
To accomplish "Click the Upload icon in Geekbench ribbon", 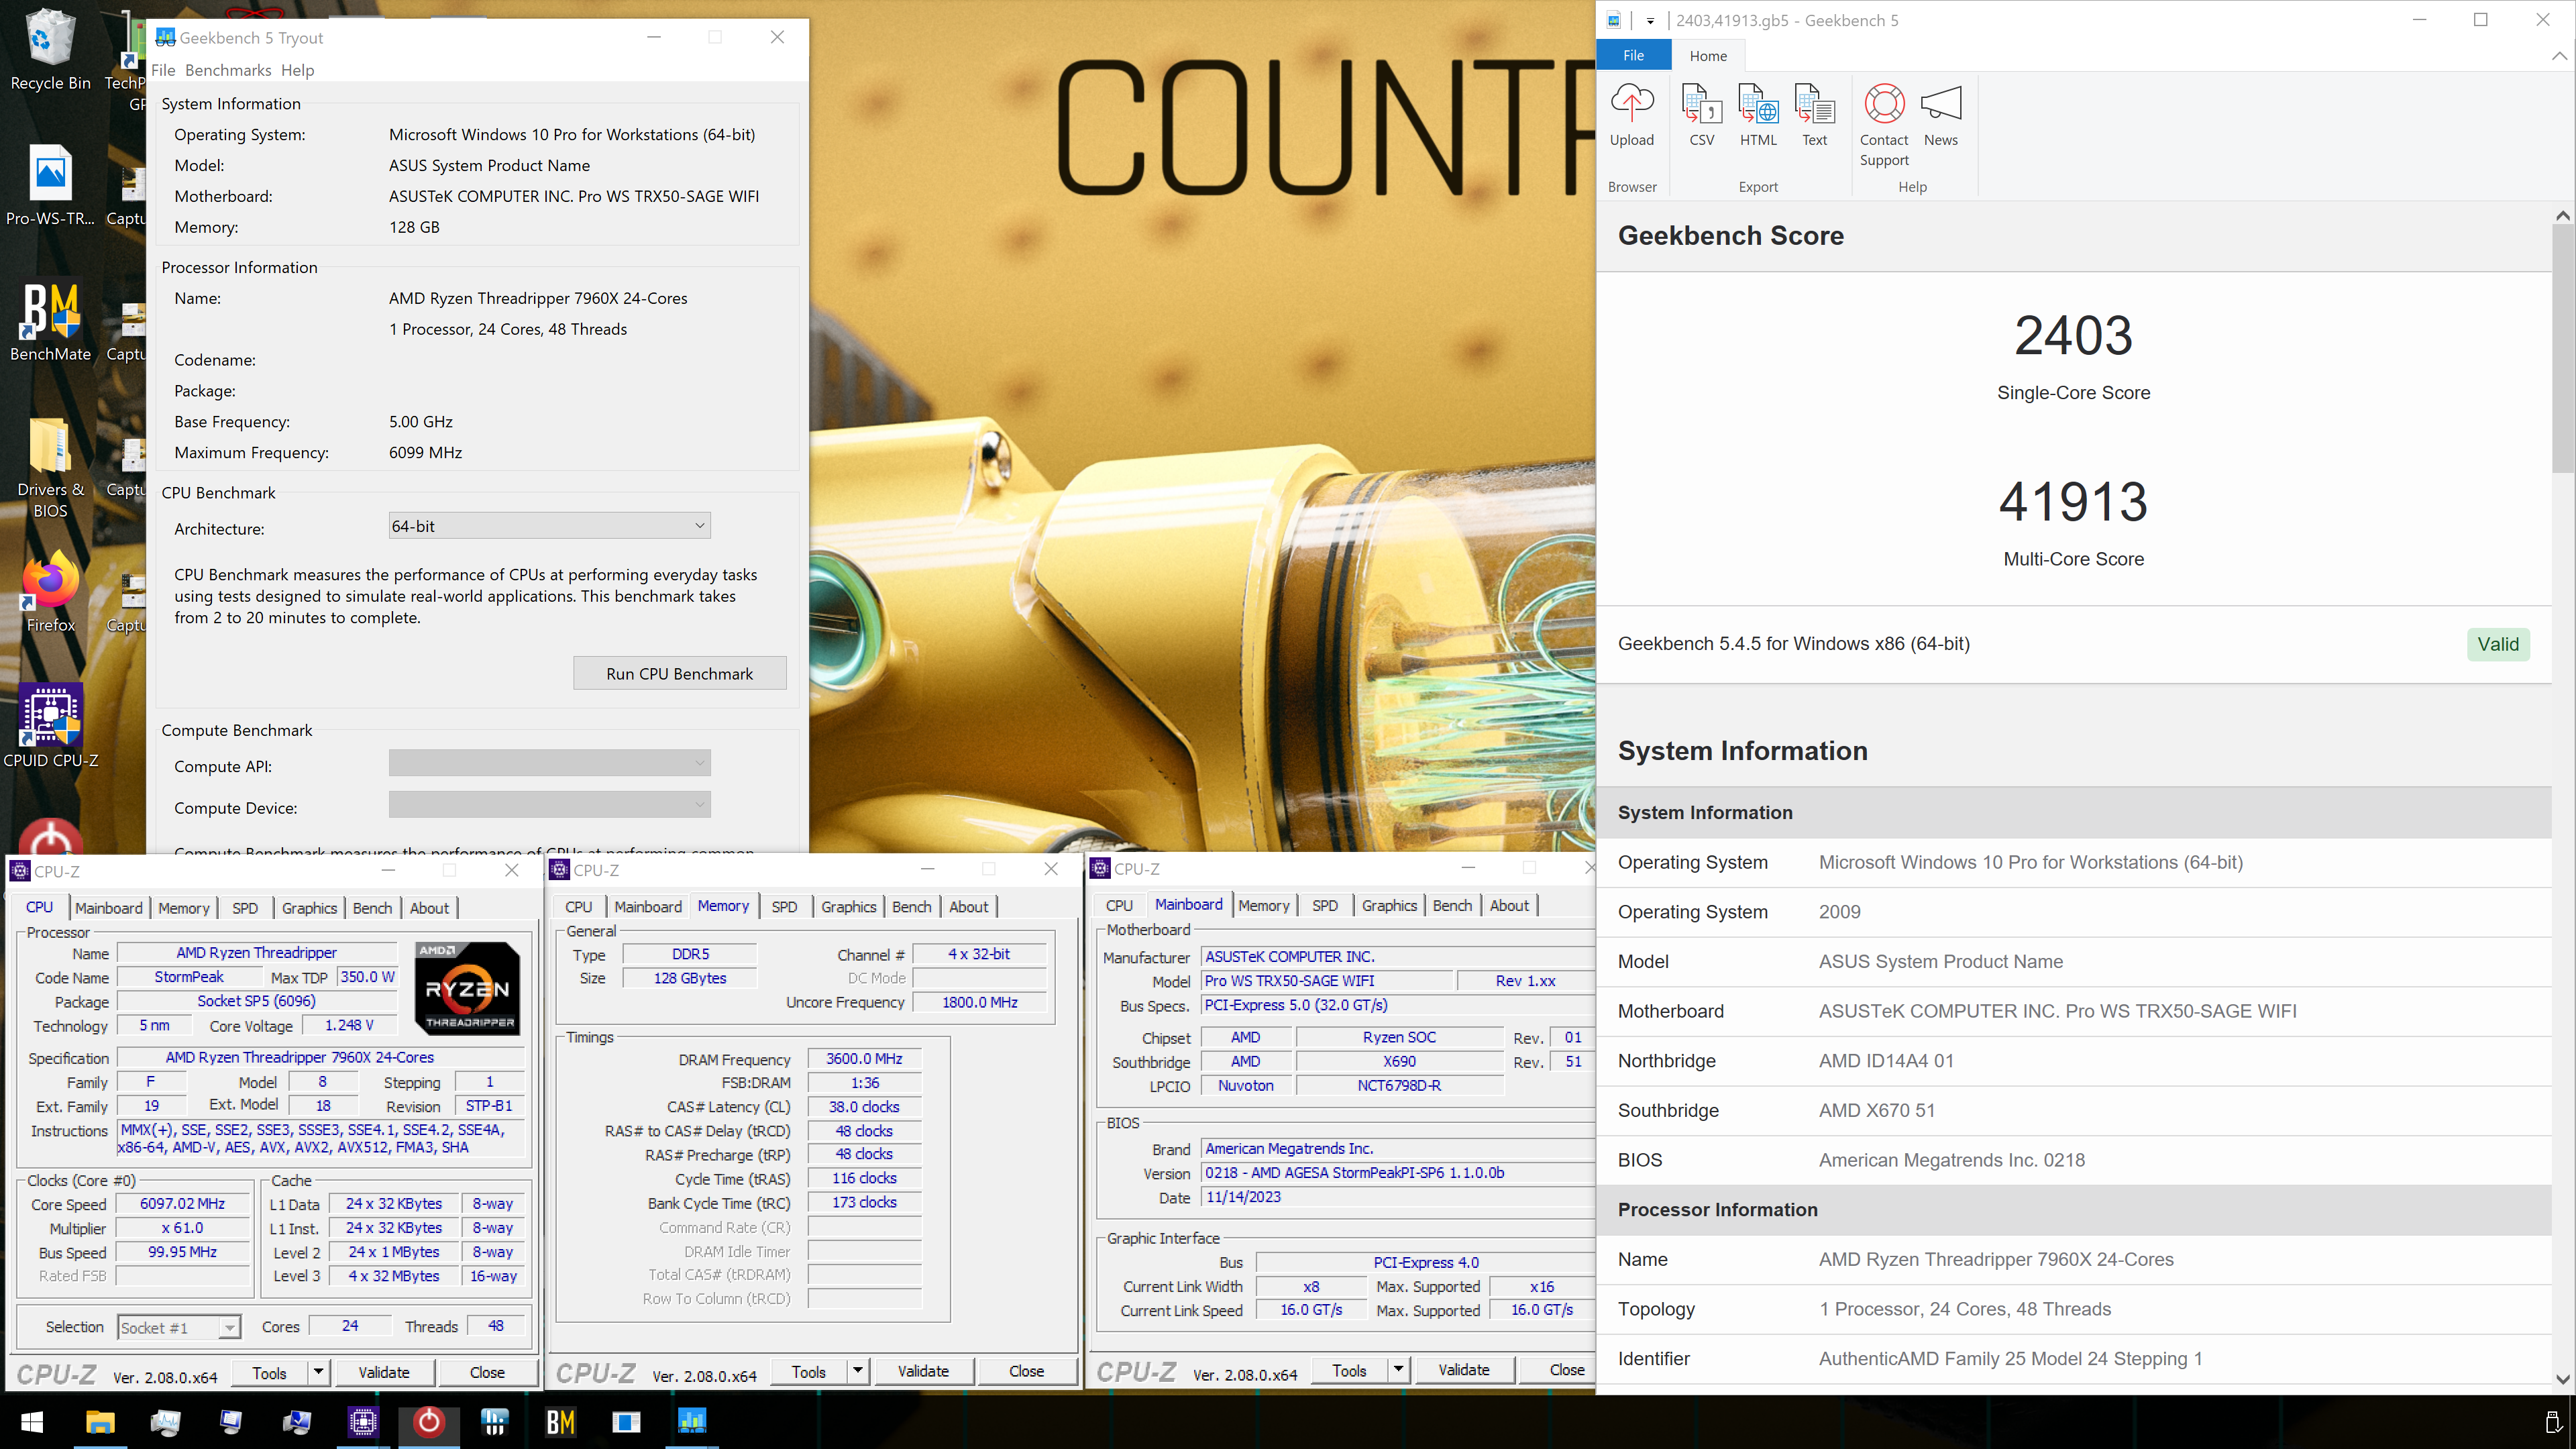I will [1632, 115].
